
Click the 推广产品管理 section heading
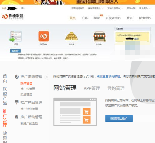pyautogui.click(x=31, y=102)
